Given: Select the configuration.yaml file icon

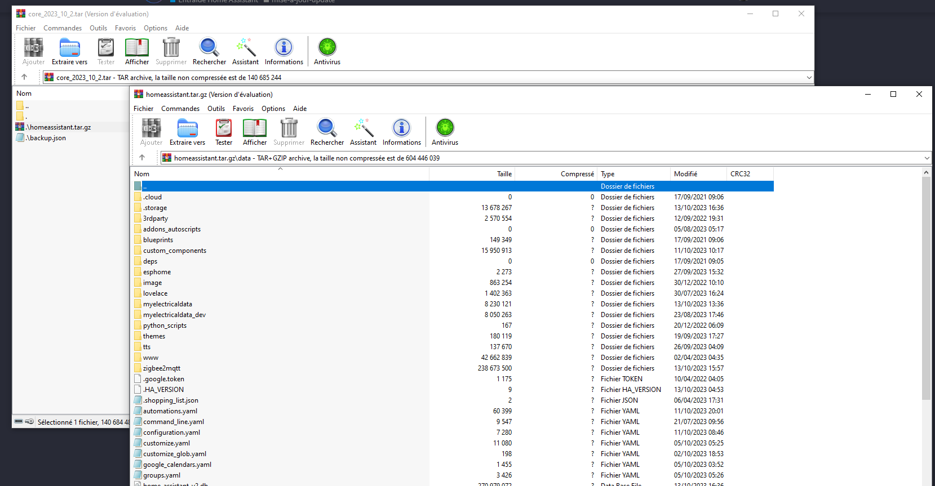Looking at the screenshot, I should point(138,433).
